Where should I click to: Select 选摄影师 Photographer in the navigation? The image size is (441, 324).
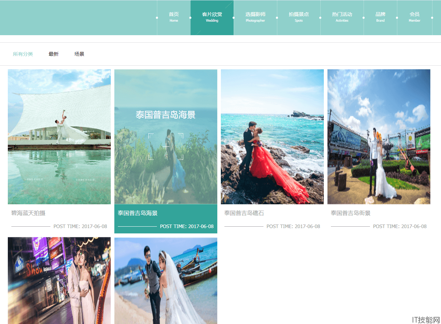[255, 17]
